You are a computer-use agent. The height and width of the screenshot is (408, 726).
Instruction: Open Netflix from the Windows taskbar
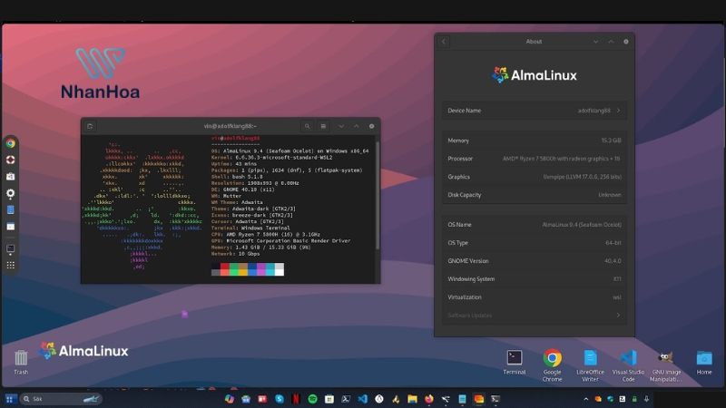coord(296,399)
